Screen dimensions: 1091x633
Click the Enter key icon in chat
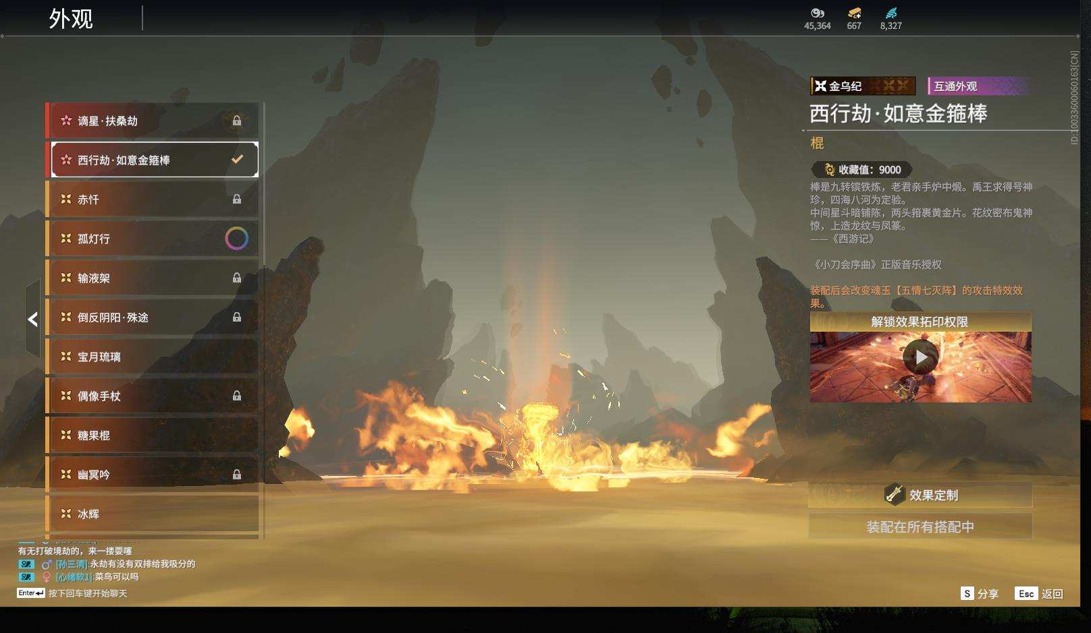(x=31, y=593)
